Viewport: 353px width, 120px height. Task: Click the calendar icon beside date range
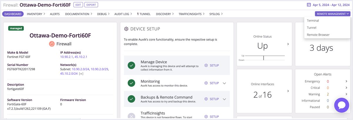[309, 5]
